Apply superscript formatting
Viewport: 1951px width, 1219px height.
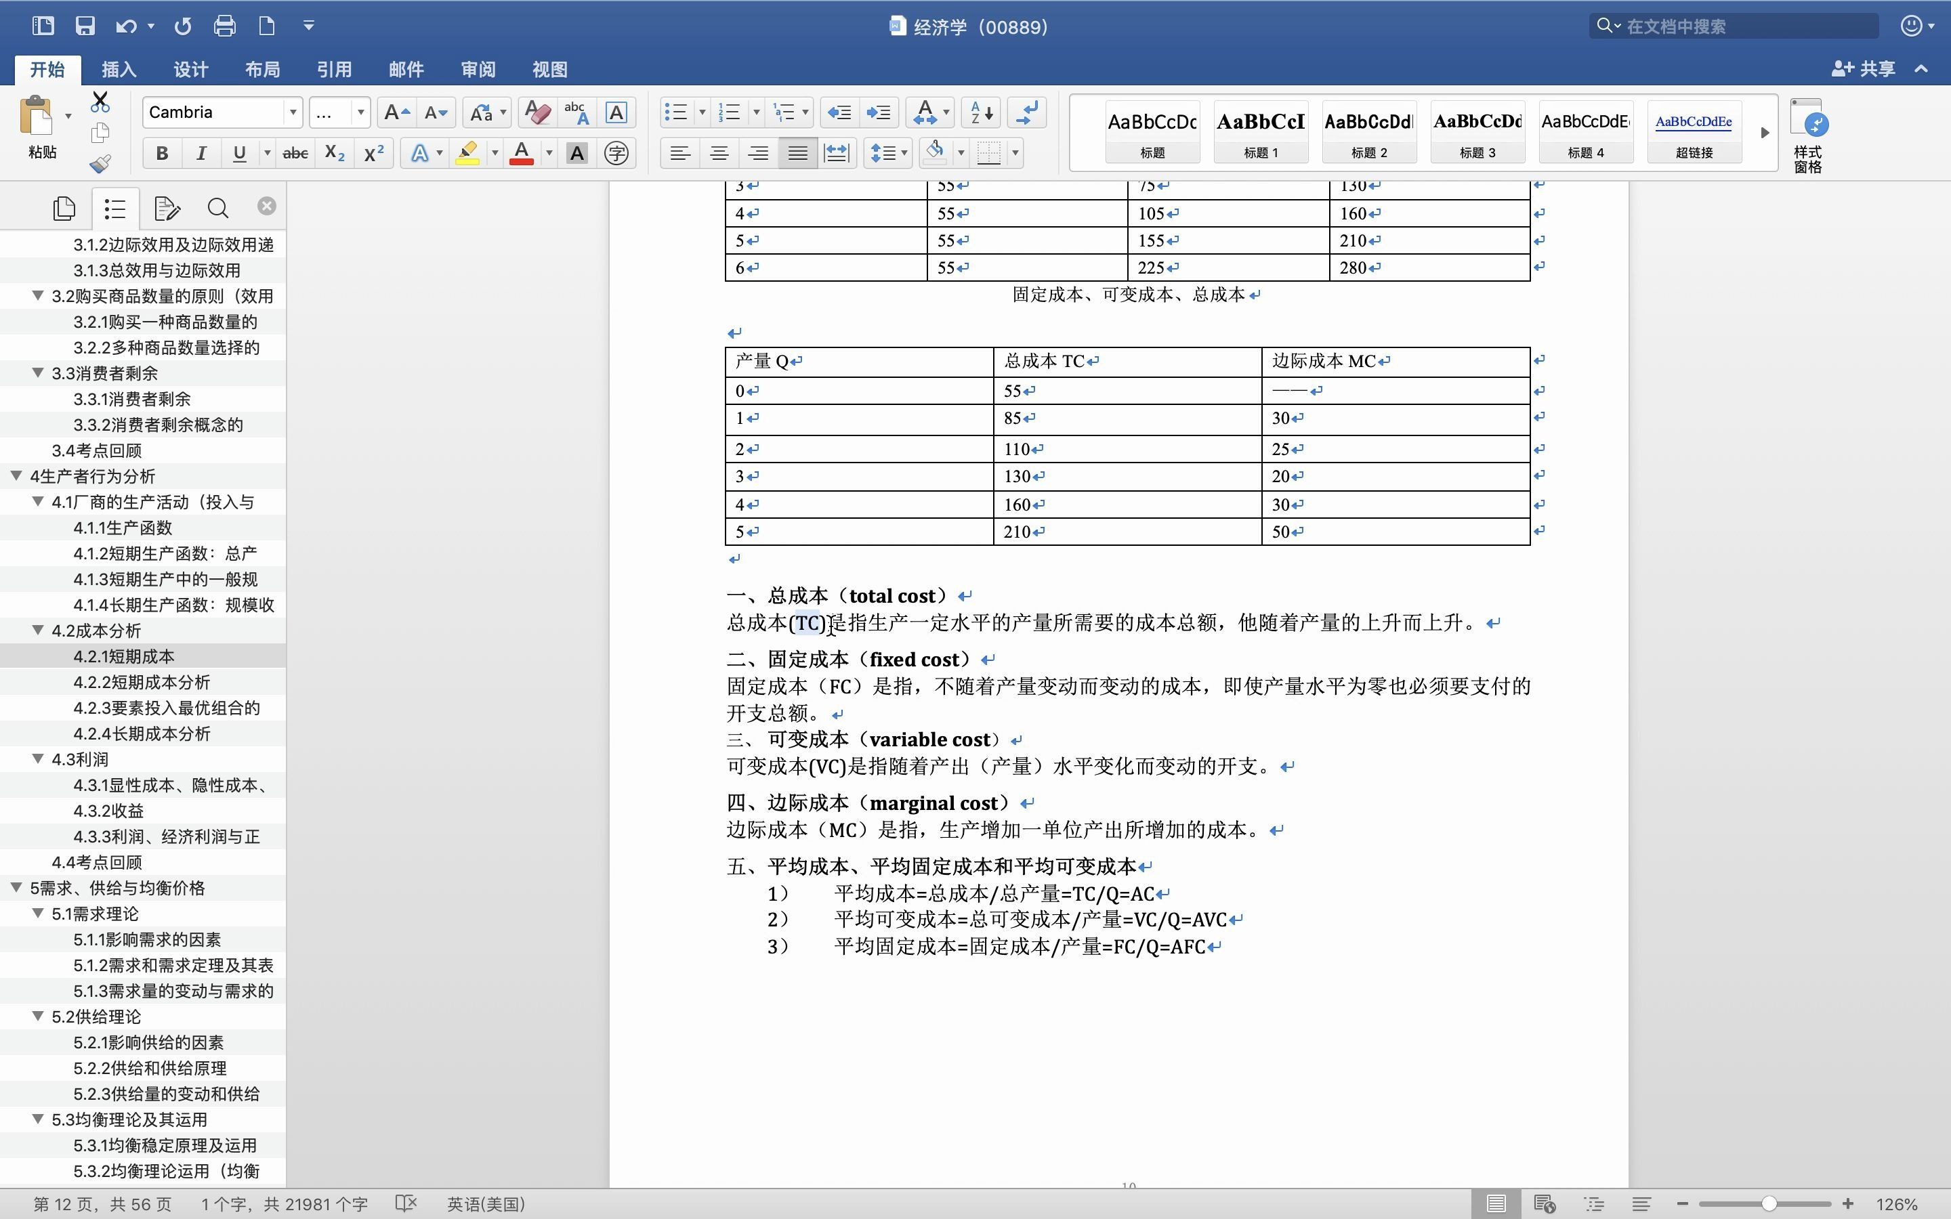[373, 152]
